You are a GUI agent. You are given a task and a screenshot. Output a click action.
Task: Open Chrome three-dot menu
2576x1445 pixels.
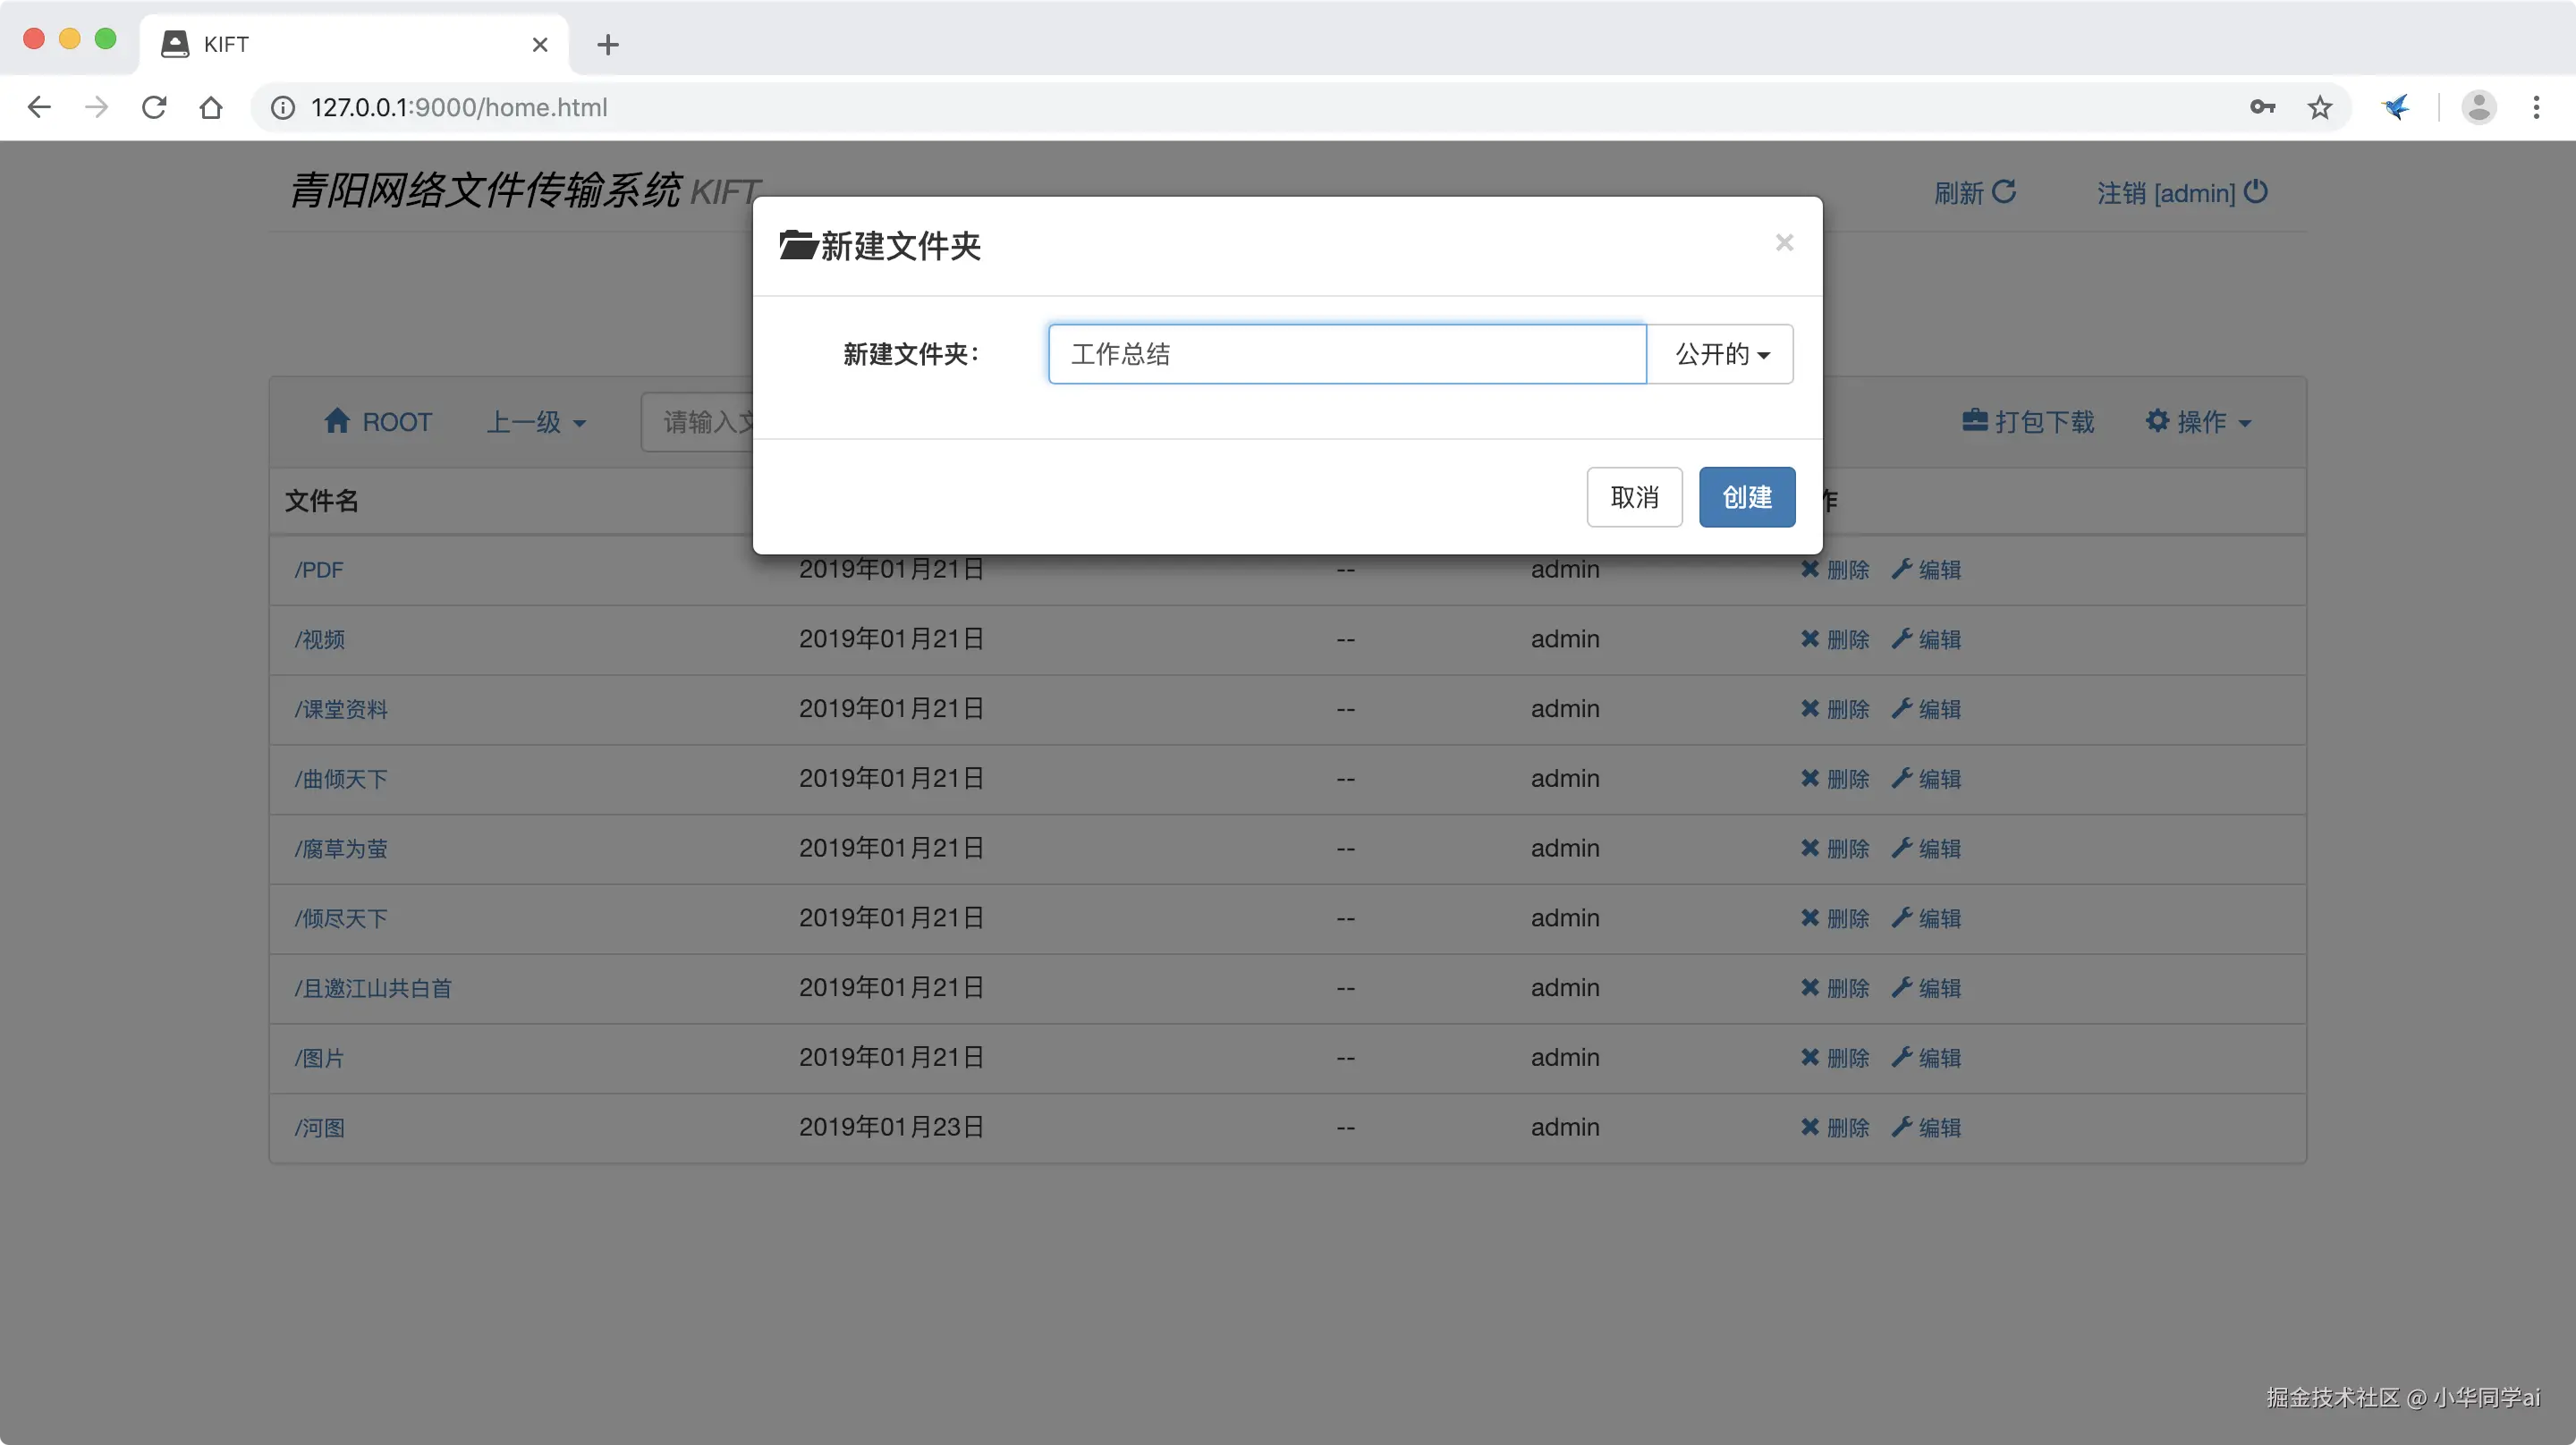(2536, 107)
